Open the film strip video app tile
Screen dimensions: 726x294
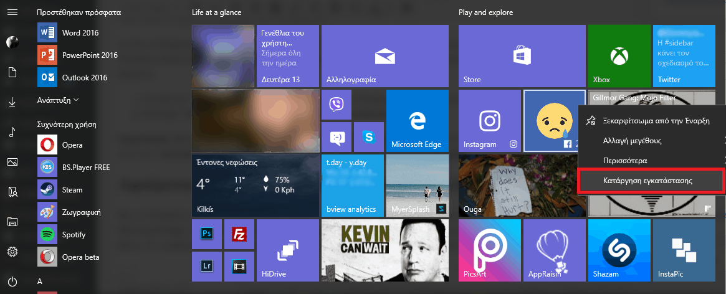point(239,267)
